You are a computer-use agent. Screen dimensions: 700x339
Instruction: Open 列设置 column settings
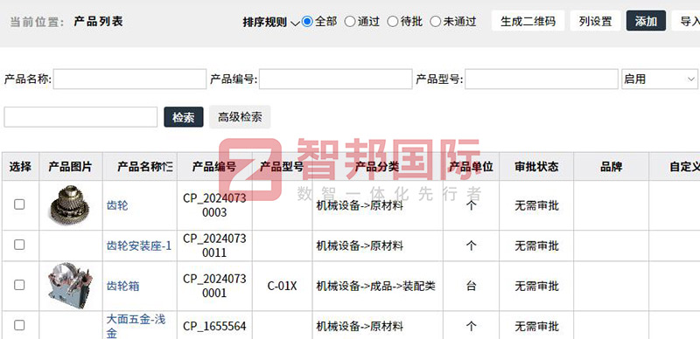point(595,21)
